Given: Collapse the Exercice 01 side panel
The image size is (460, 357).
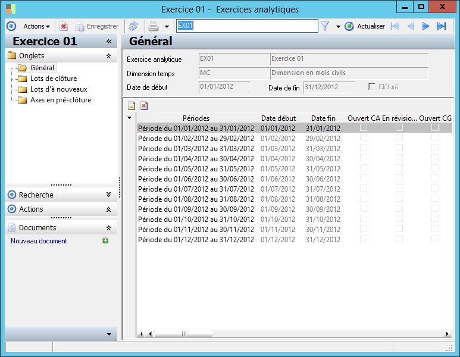Looking at the screenshot, I should (x=109, y=42).
